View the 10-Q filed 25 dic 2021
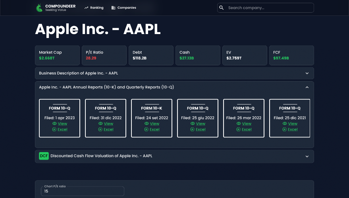The width and height of the screenshot is (349, 198). click(293, 124)
